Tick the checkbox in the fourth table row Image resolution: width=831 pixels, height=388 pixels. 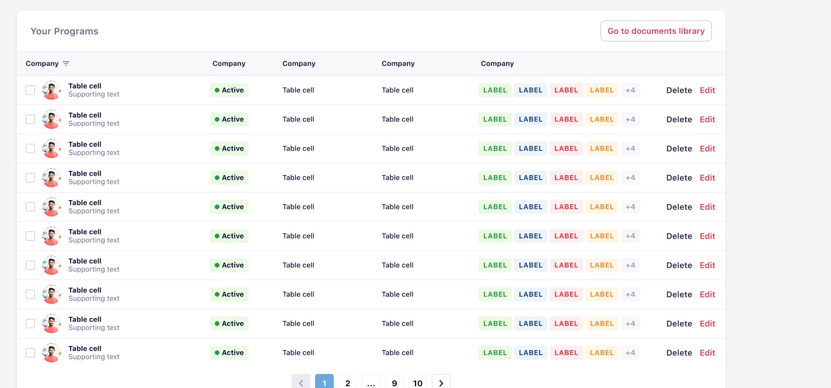[x=30, y=178]
